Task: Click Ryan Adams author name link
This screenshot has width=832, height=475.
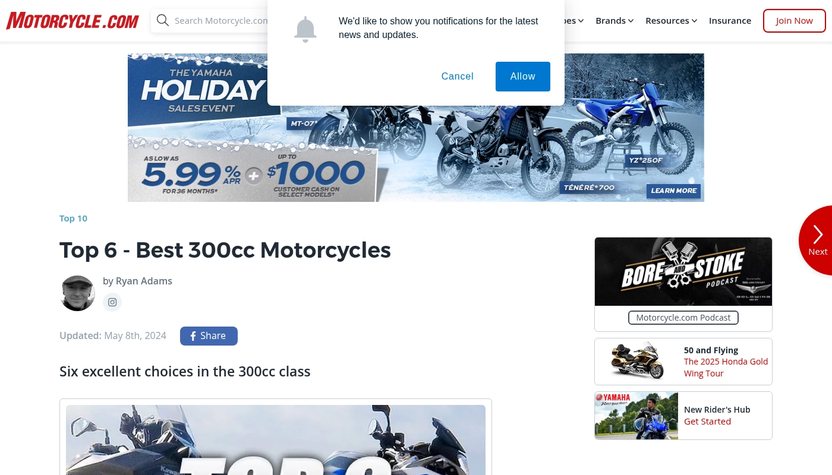Action: 144,281
